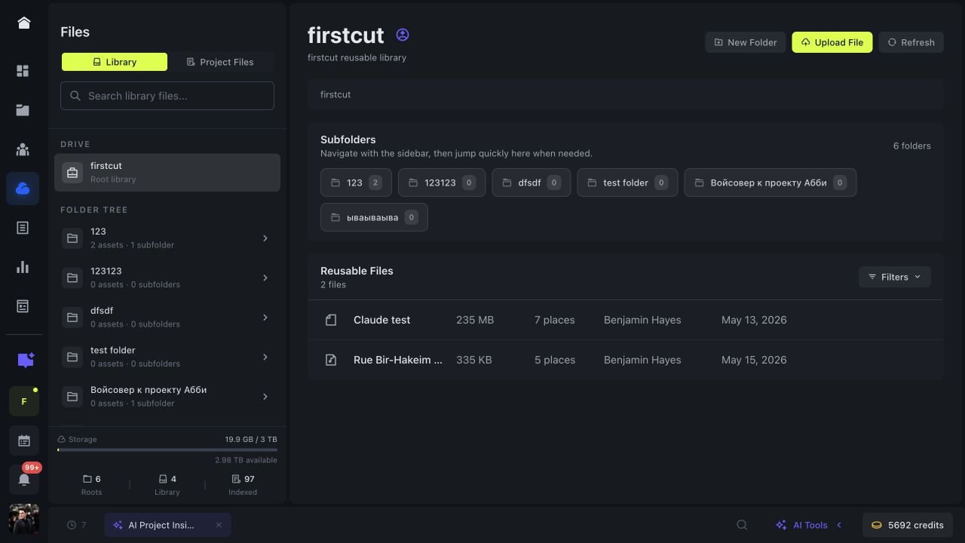Switch to the Library tab
Screen dimensions: 965x543
(115, 62)
